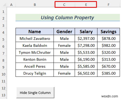Select column A header
Image resolution: width=121 pixels, height=99 pixels.
pyautogui.click(x=11, y=5)
